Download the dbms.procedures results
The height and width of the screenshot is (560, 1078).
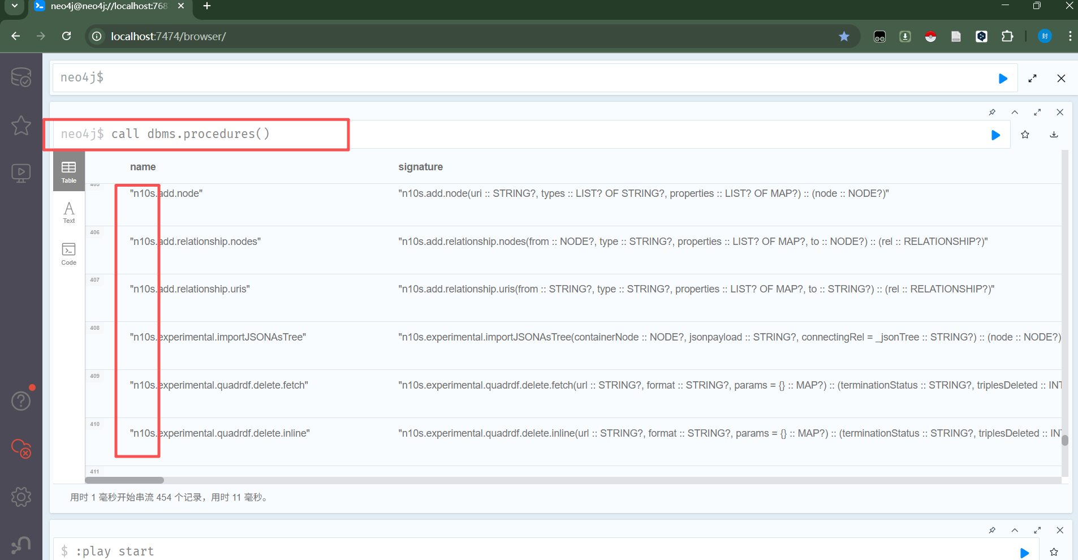[x=1054, y=135]
